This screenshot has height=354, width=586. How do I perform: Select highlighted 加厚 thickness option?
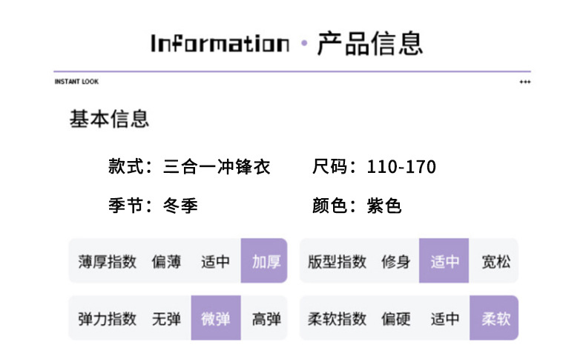(265, 261)
